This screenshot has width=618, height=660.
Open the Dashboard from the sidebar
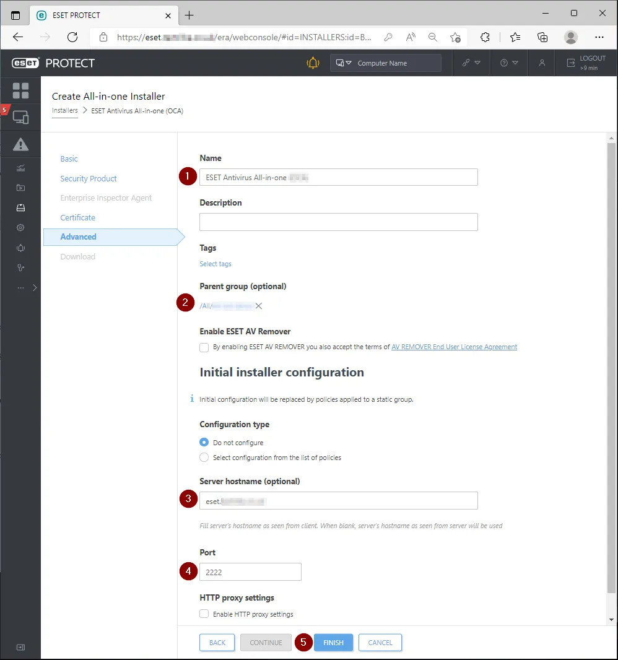20,90
